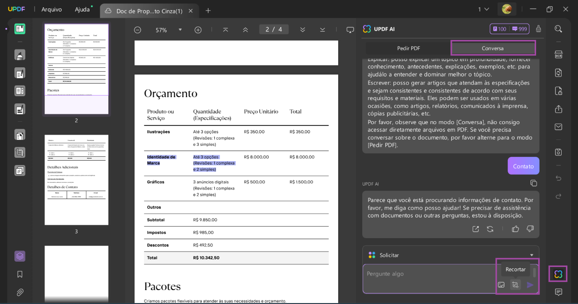Open the search tool on the right sidebar
This screenshot has width=578, height=304.
pyautogui.click(x=558, y=29)
